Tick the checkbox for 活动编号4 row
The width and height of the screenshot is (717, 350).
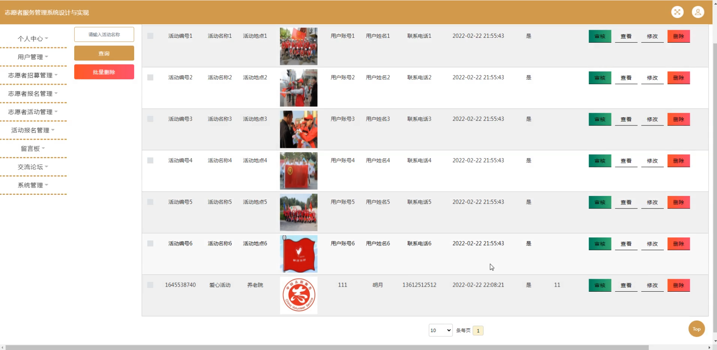[x=150, y=161]
